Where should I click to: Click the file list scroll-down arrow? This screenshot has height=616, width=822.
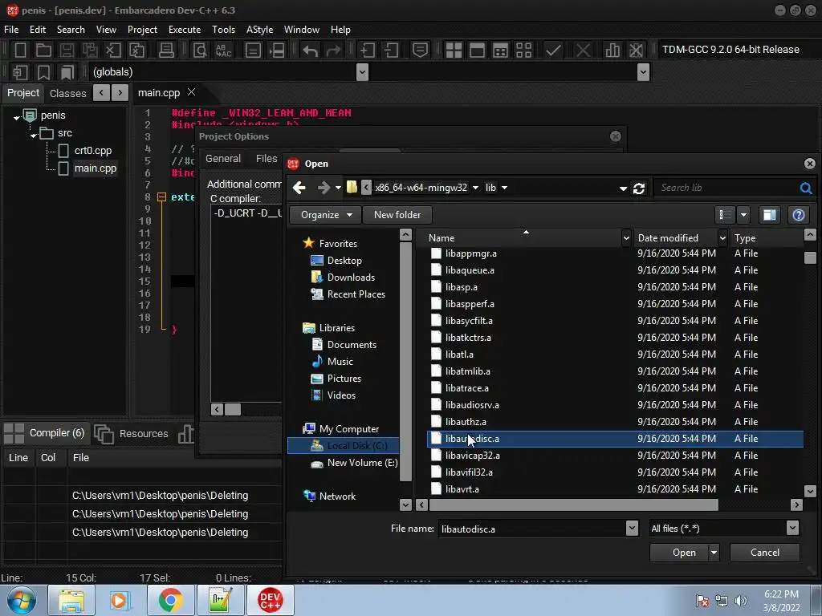(x=810, y=492)
